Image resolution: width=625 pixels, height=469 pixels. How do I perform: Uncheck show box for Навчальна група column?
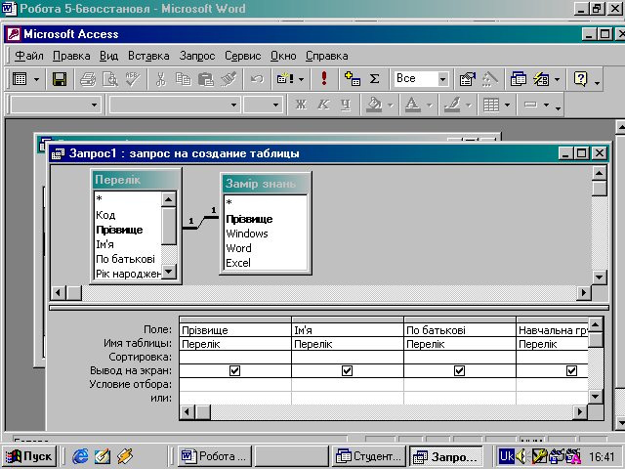click(x=571, y=371)
